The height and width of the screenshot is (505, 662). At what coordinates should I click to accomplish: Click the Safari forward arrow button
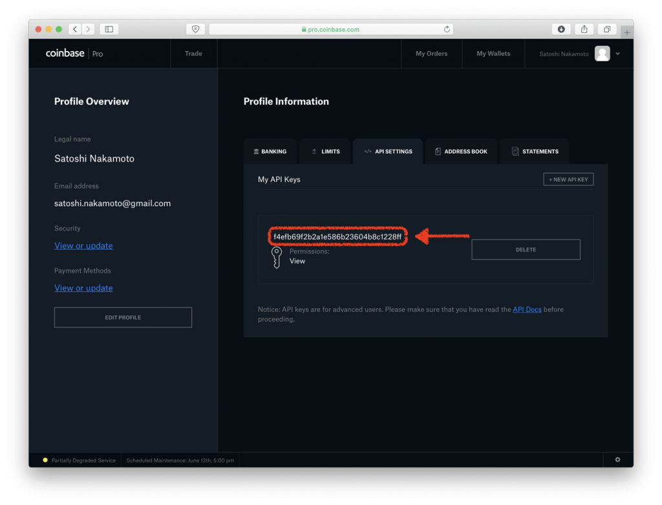88,29
